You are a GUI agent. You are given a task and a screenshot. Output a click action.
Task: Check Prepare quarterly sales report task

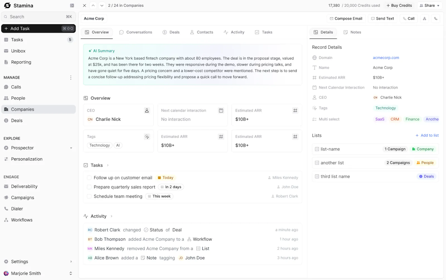[x=89, y=187]
